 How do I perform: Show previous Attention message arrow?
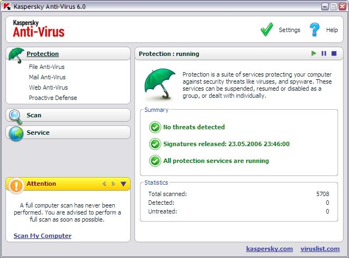[x=104, y=184]
